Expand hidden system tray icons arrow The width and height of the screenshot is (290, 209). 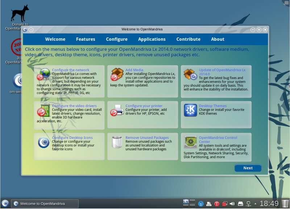coord(256,204)
